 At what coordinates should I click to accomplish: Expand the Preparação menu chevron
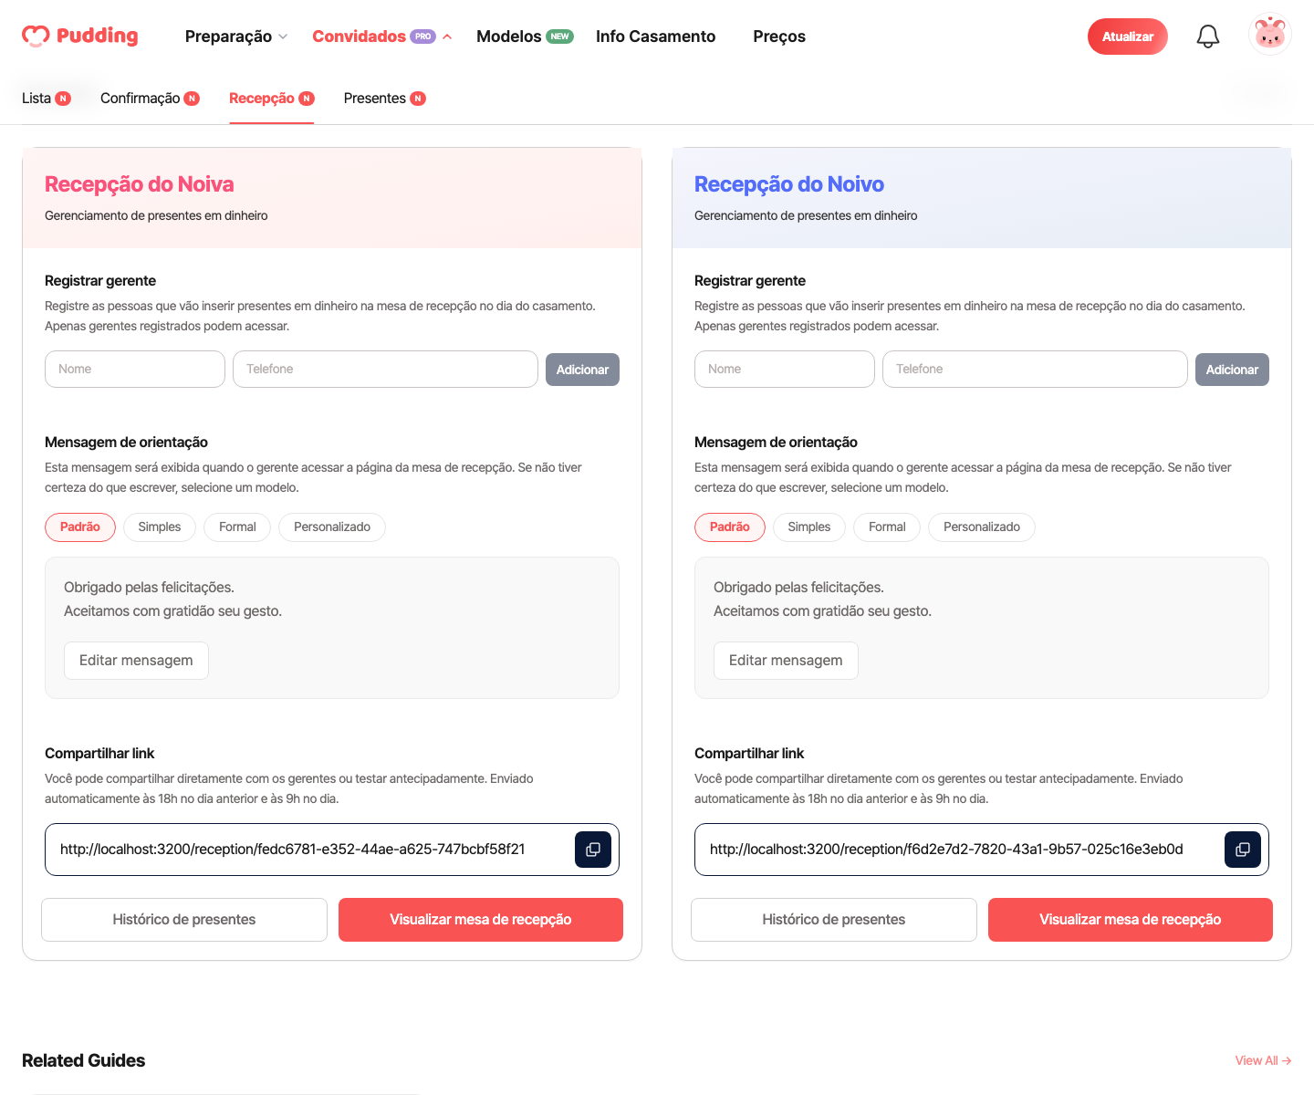click(283, 36)
